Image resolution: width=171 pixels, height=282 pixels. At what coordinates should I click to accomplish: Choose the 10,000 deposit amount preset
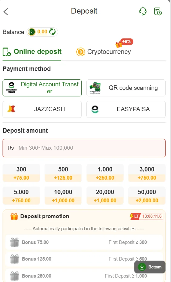pyautogui.click(x=63, y=196)
